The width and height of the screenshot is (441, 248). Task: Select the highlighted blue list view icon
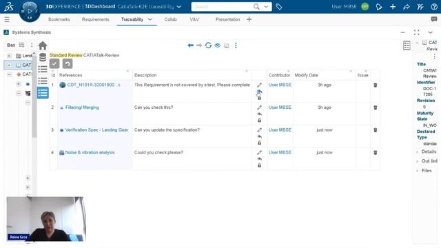click(x=43, y=93)
